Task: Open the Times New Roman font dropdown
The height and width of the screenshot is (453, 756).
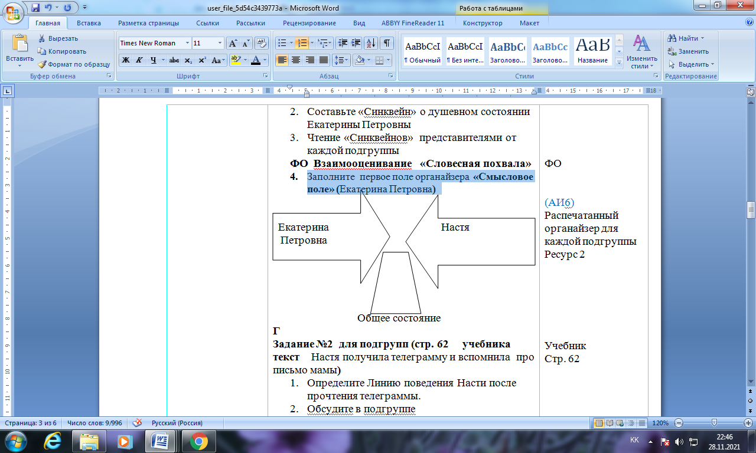Action: (x=188, y=43)
